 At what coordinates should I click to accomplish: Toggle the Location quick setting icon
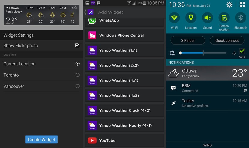pyautogui.click(x=191, y=18)
